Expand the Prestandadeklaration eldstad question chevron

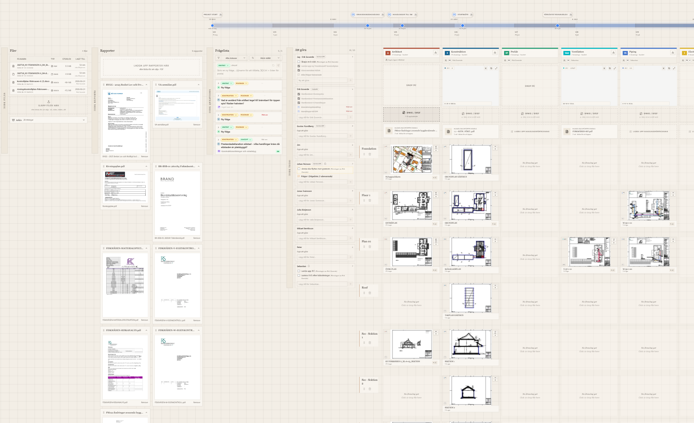pyautogui.click(x=218, y=140)
